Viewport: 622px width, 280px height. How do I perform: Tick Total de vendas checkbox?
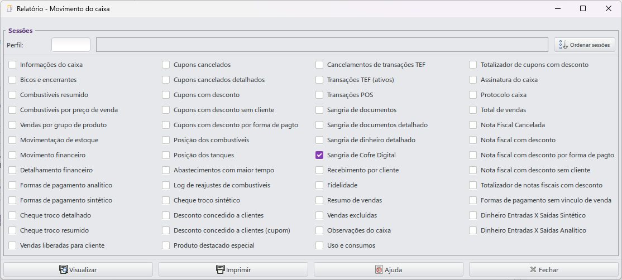tap(473, 110)
